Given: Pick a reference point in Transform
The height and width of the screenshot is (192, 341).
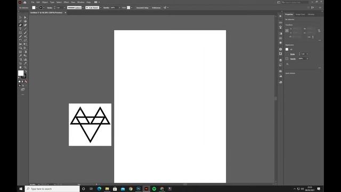Looking at the screenshot, I should (x=287, y=31).
